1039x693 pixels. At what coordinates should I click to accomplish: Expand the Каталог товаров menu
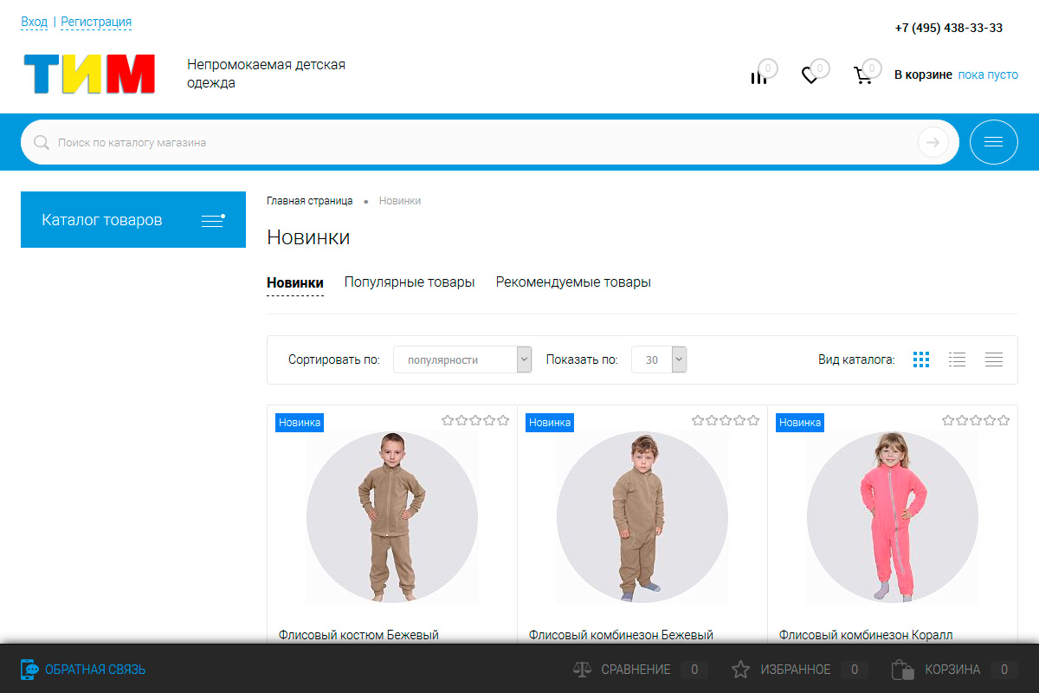point(133,220)
